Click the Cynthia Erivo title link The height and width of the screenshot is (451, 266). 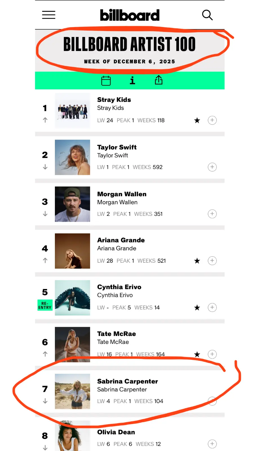[119, 287]
